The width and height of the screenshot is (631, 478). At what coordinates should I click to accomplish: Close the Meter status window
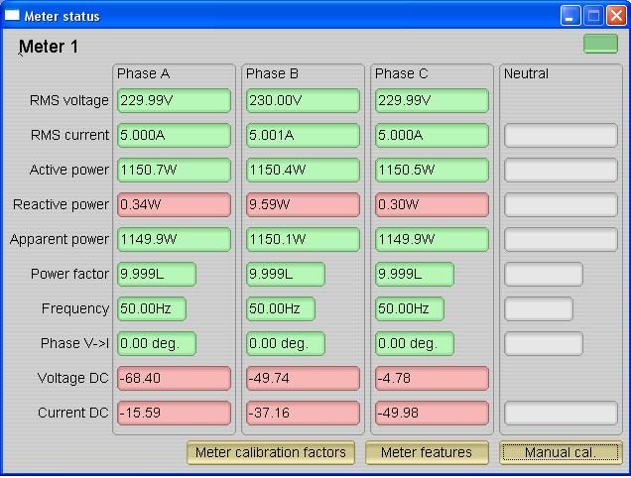click(x=616, y=16)
